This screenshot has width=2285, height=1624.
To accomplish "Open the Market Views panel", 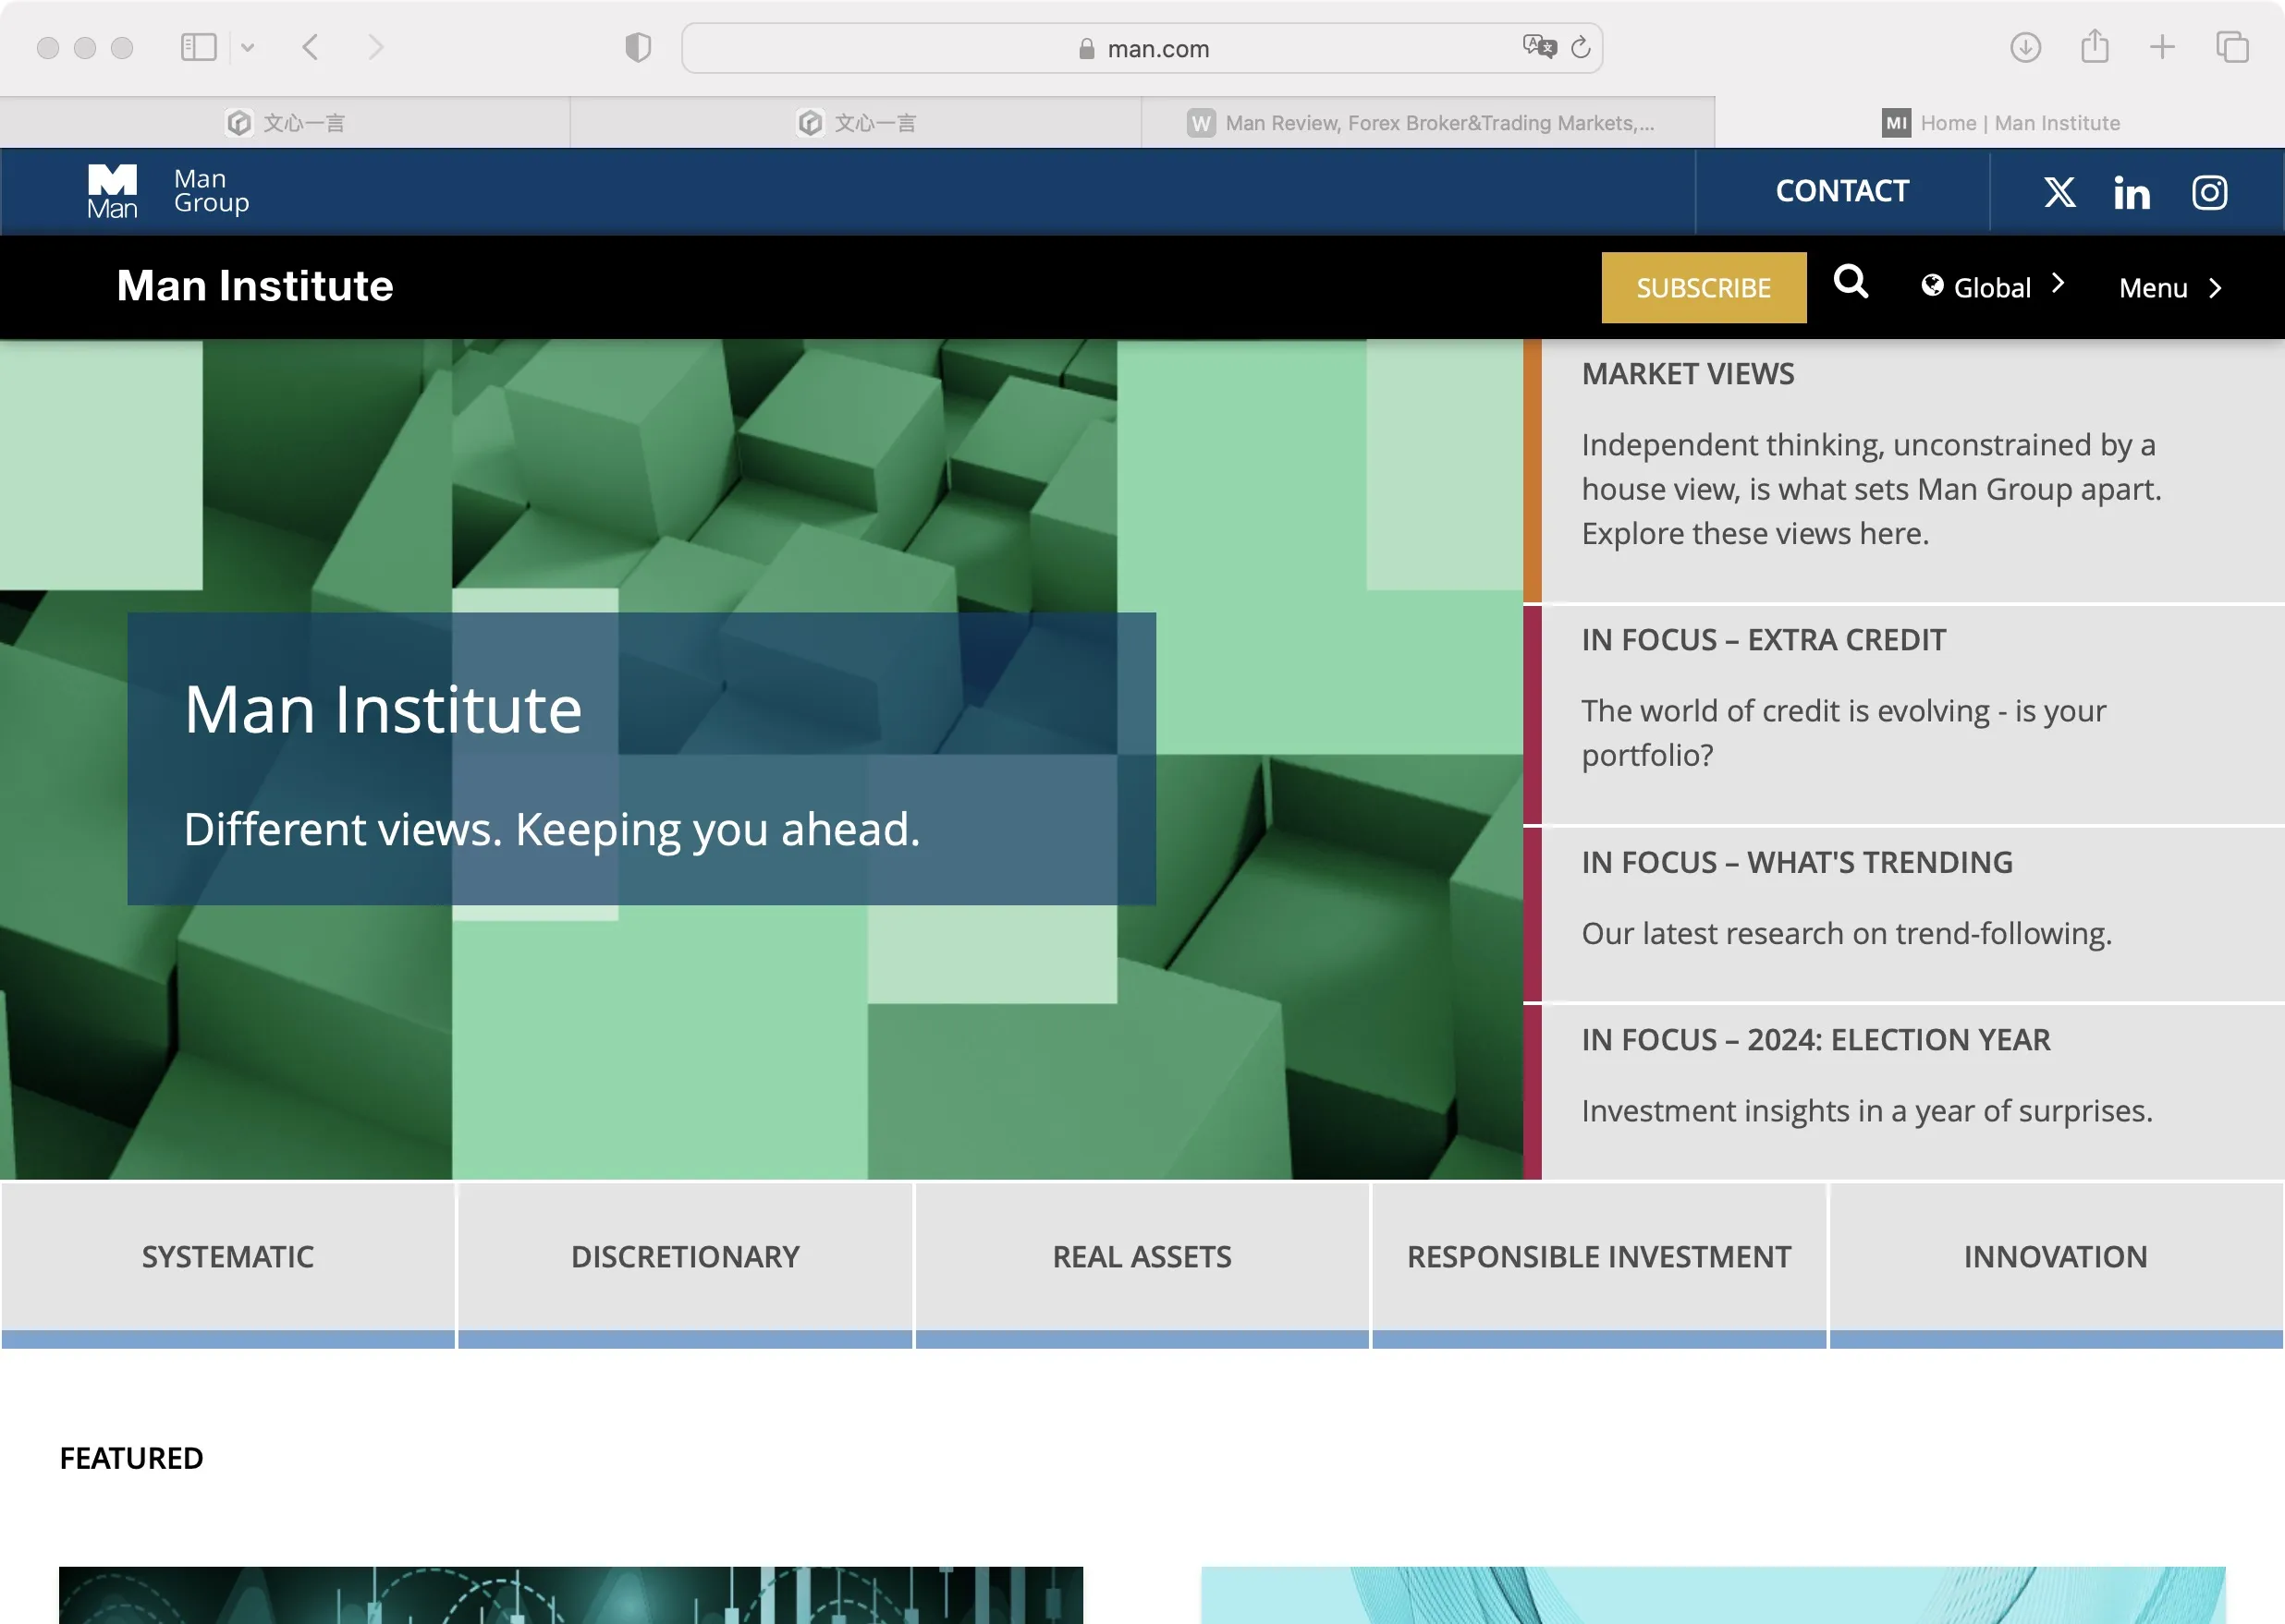I will pyautogui.click(x=1903, y=471).
